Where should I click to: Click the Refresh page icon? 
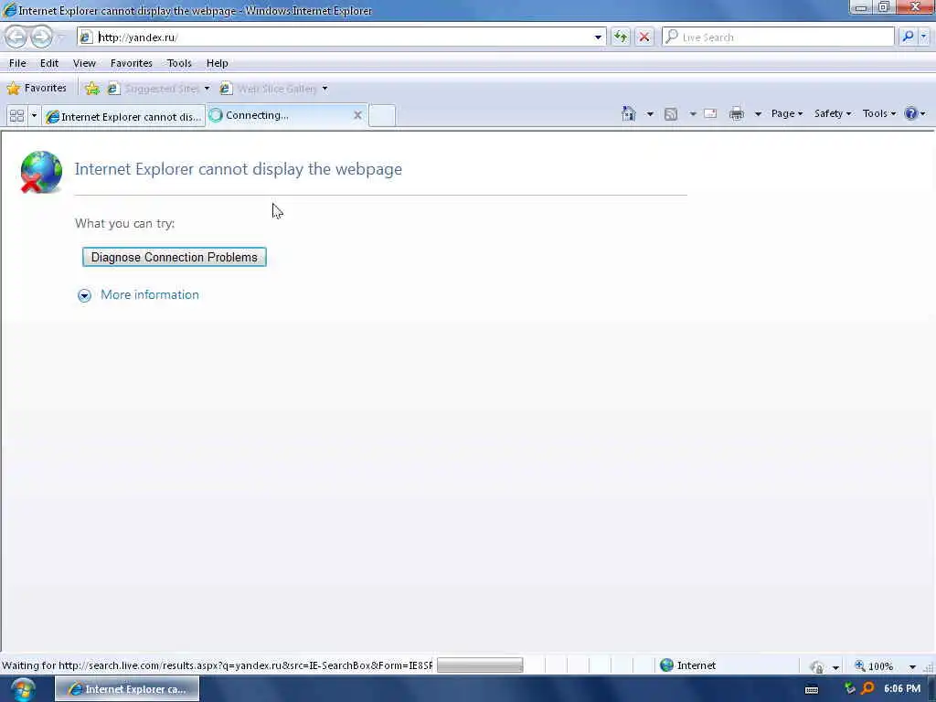(621, 37)
